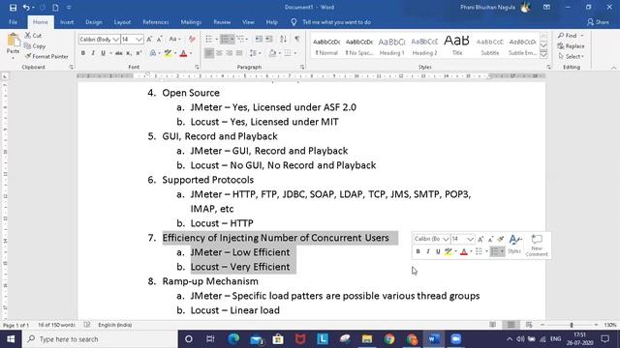Open Chrome from the Windows taskbar
The width and height of the screenshot is (620, 348).
point(389,339)
